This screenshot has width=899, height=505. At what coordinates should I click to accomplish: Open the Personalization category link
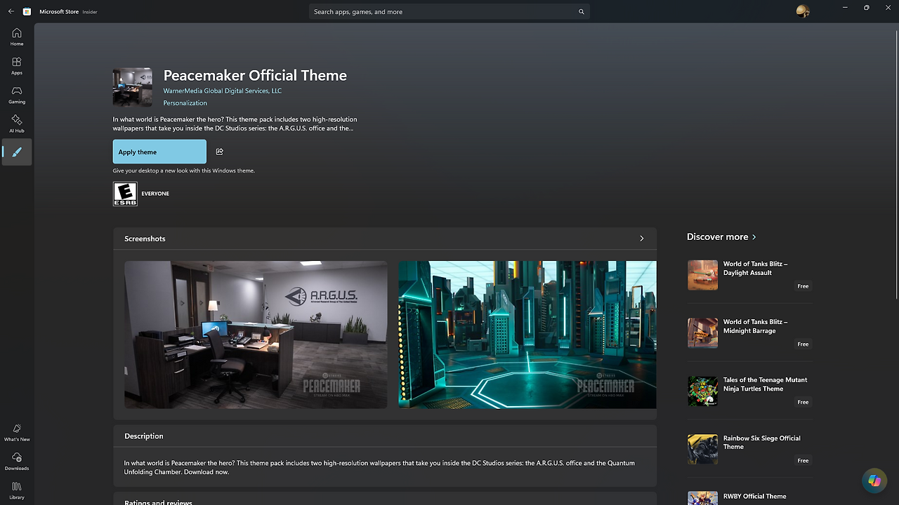click(x=185, y=103)
